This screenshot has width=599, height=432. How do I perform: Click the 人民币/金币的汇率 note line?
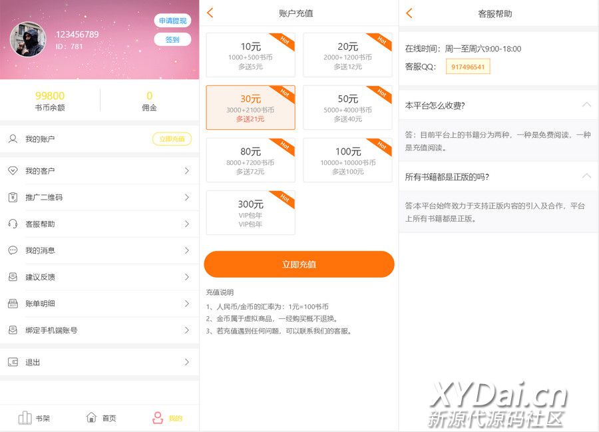tap(268, 307)
